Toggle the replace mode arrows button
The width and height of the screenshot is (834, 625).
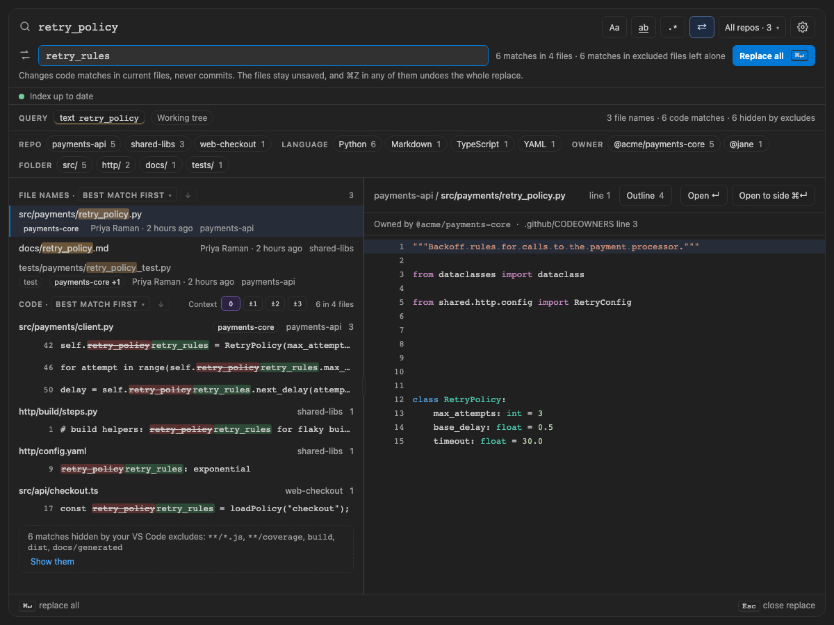(x=702, y=27)
